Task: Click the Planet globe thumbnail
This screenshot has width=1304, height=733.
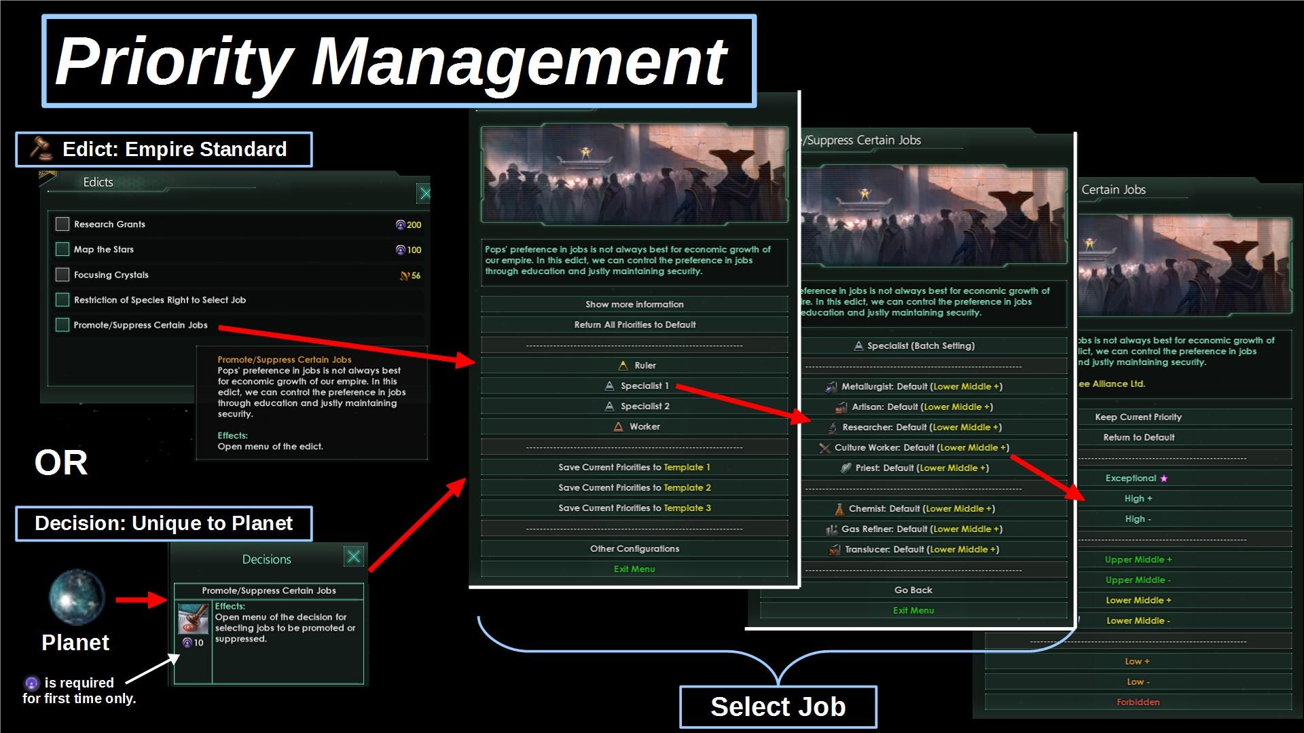Action: [x=77, y=599]
